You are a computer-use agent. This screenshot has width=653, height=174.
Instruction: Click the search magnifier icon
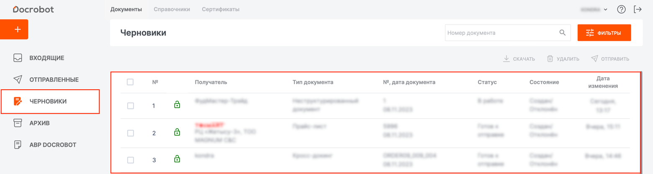tap(562, 33)
